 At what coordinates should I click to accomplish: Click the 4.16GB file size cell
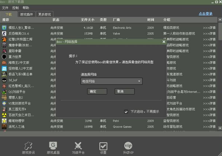coord(88,28)
